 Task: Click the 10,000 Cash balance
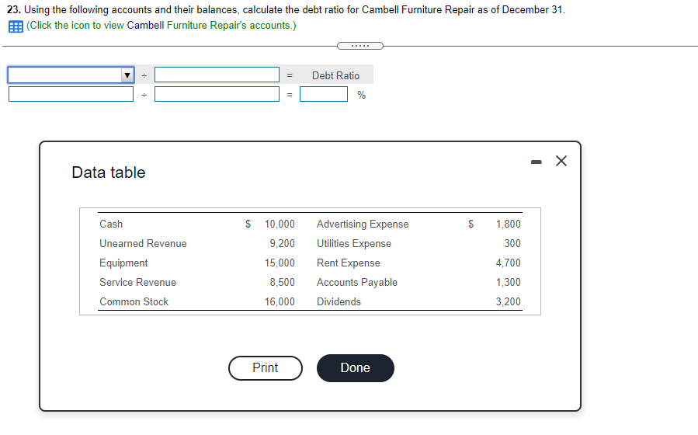[x=280, y=224]
